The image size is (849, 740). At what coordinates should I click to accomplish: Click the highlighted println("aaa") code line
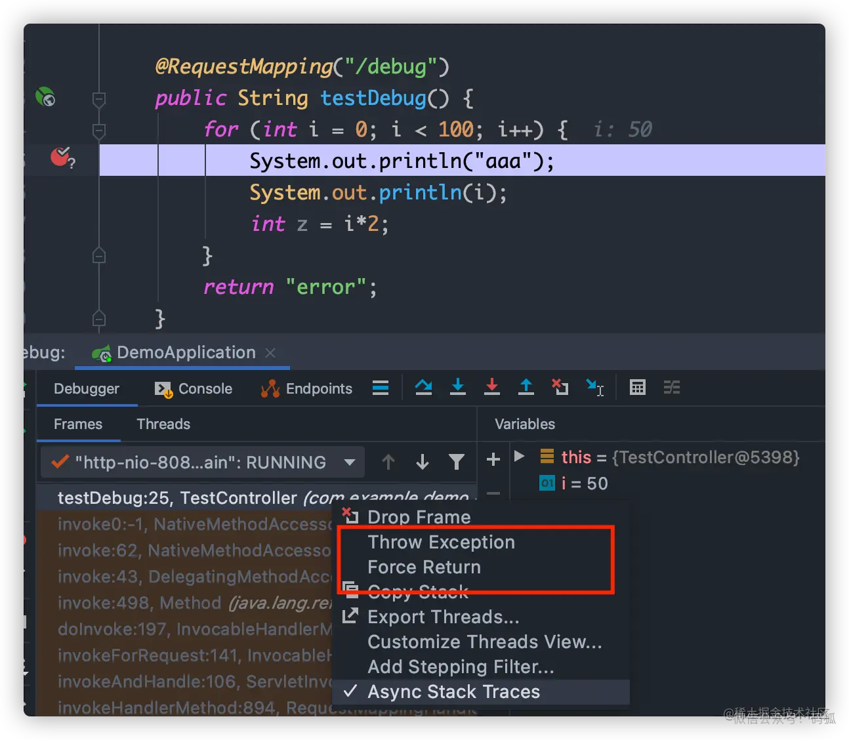pos(462,161)
